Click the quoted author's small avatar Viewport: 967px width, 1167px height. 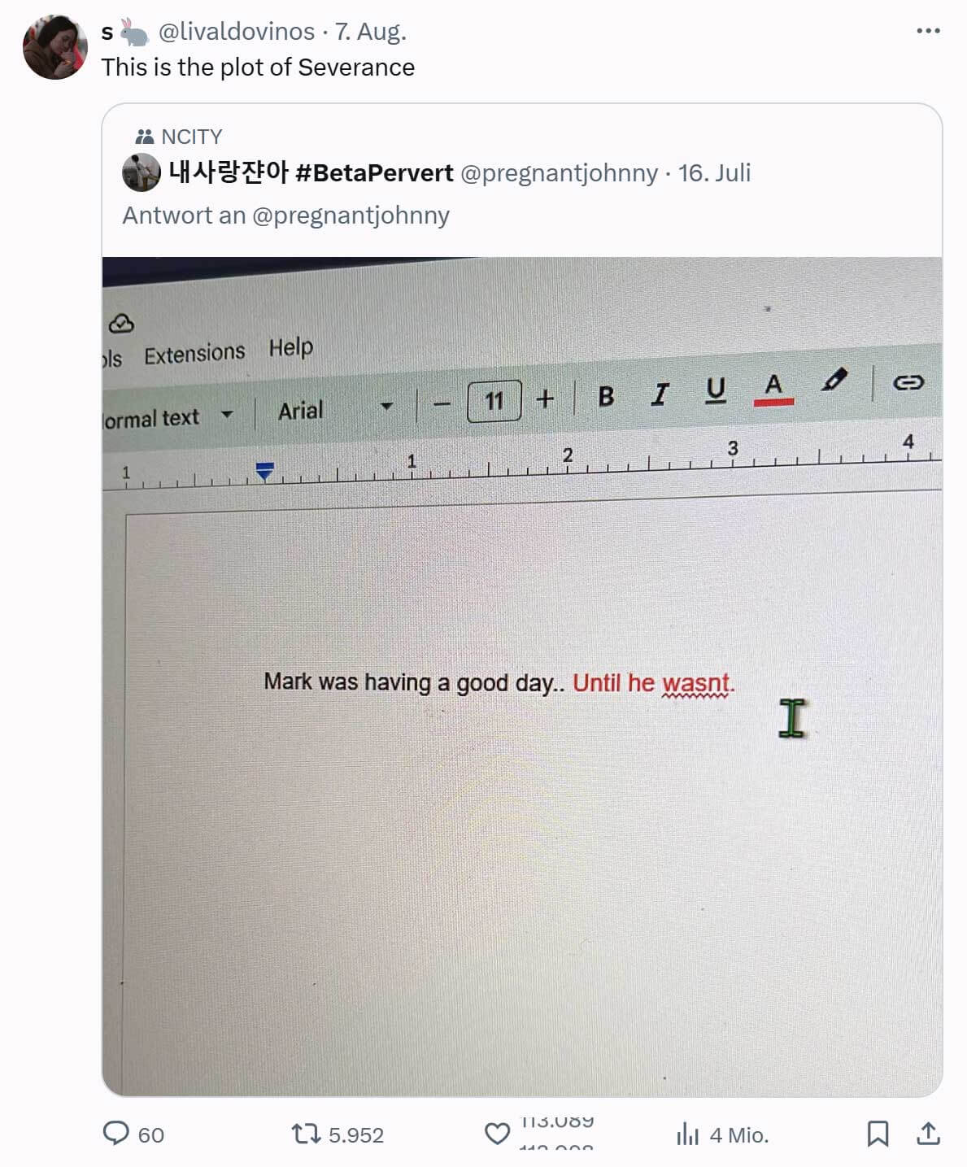click(142, 172)
